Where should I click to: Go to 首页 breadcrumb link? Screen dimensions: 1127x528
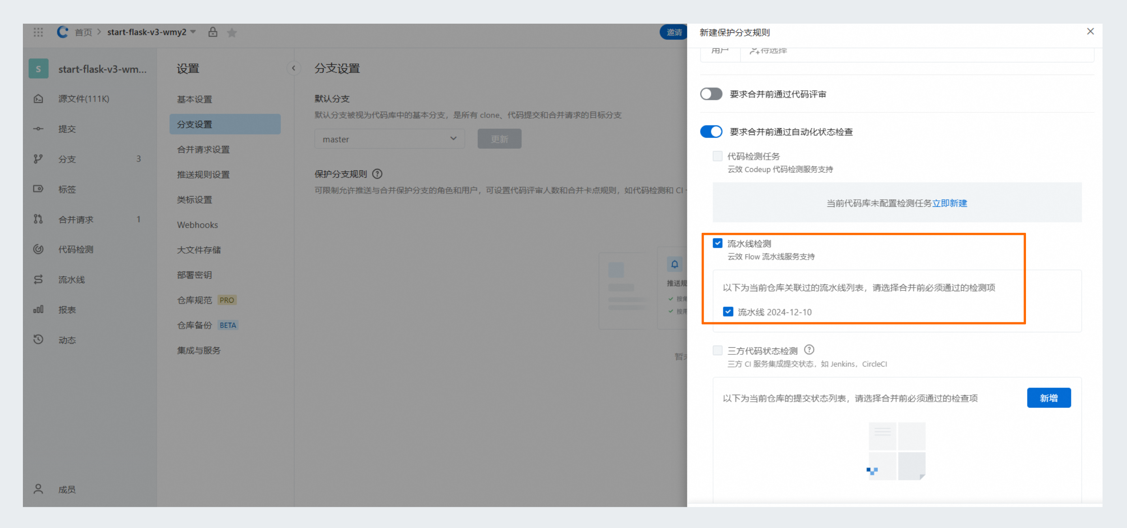(x=83, y=32)
